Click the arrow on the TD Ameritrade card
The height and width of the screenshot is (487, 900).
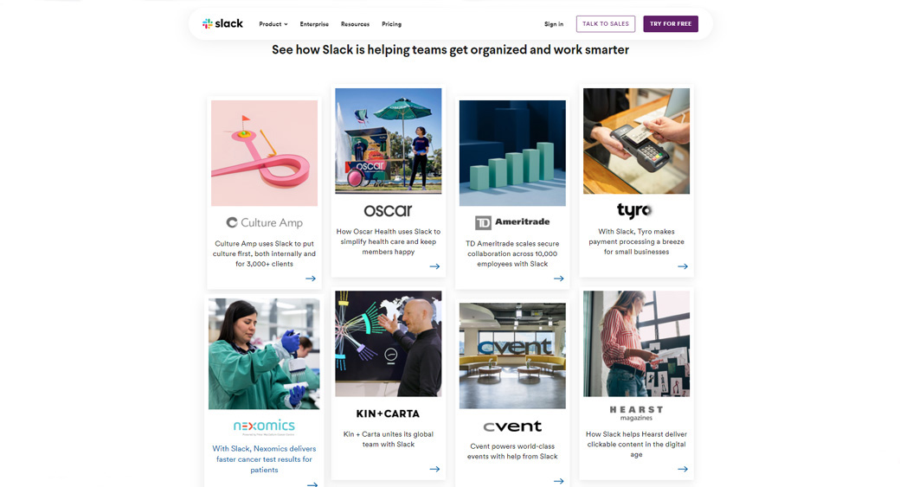click(x=559, y=279)
